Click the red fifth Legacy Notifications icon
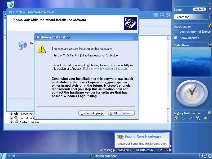The width and height of the screenshot is (212, 159). coord(205,118)
